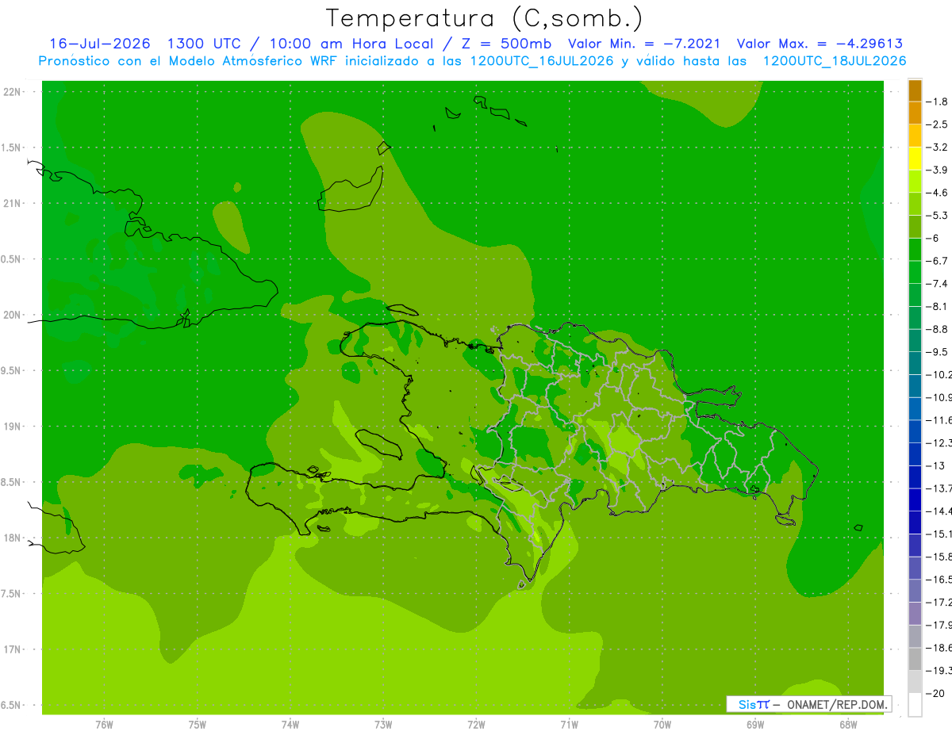Click the 74W longitude label
This screenshot has height=735, width=952.
pos(290,724)
